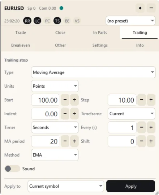The width and height of the screenshot is (159, 195).
Task: Increase the MA period with plus
Action: 74,141
